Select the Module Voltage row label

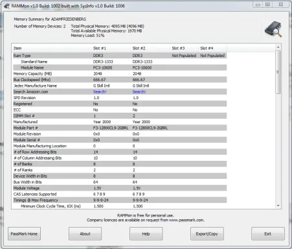coord(27,188)
